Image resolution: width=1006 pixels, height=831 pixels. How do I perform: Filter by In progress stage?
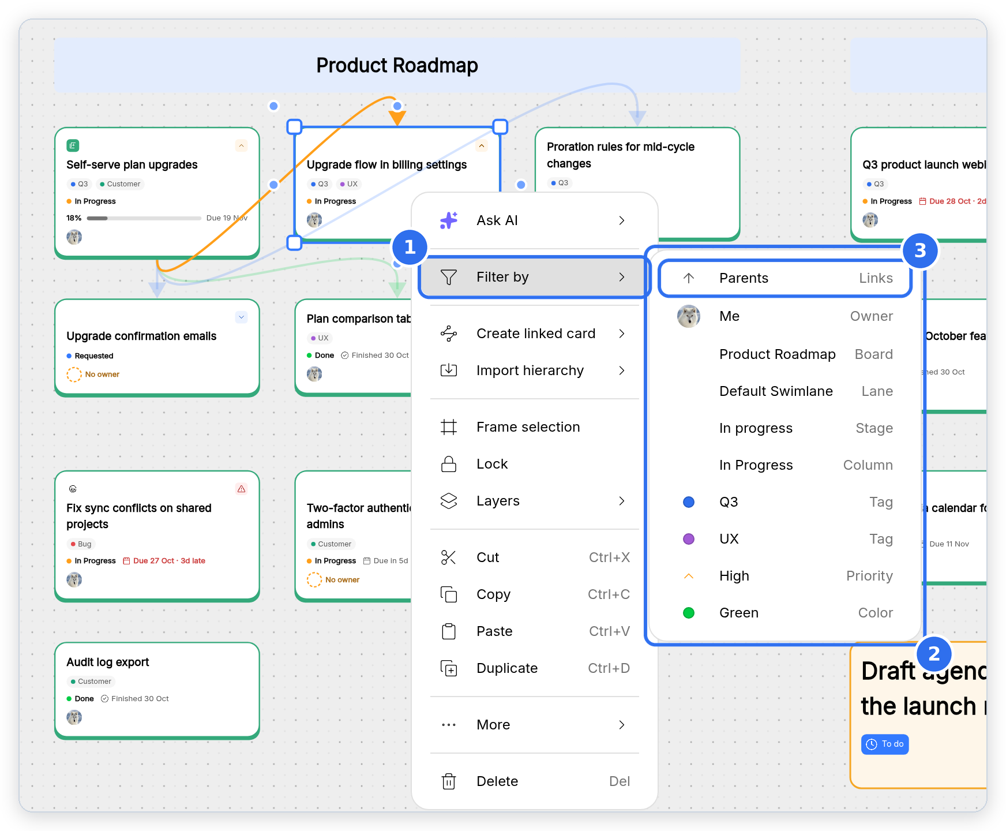coord(785,428)
